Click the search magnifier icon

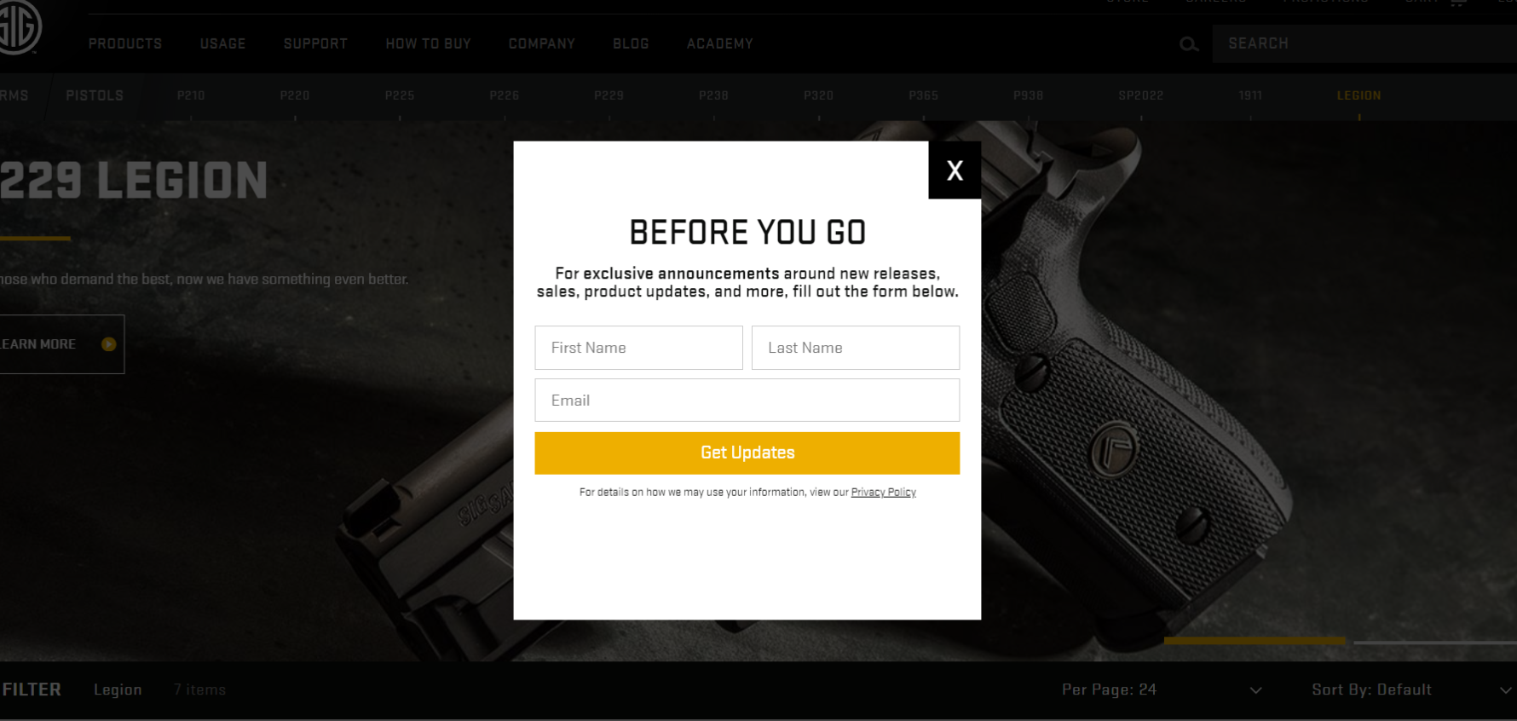1189,44
